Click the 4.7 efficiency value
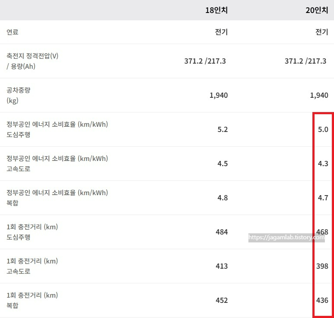The image size is (334, 318). click(x=323, y=198)
